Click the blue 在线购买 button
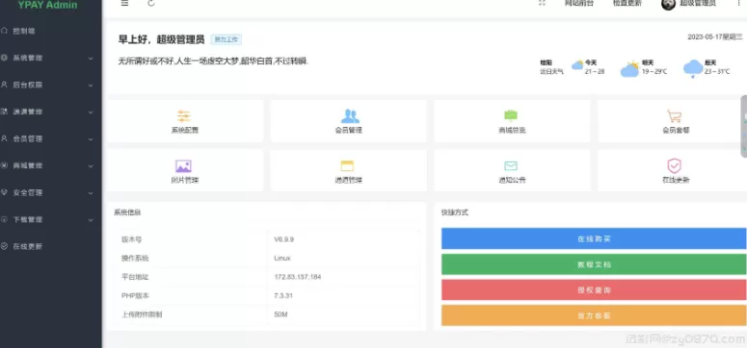Screen dimensions: 747x348 [594, 238]
